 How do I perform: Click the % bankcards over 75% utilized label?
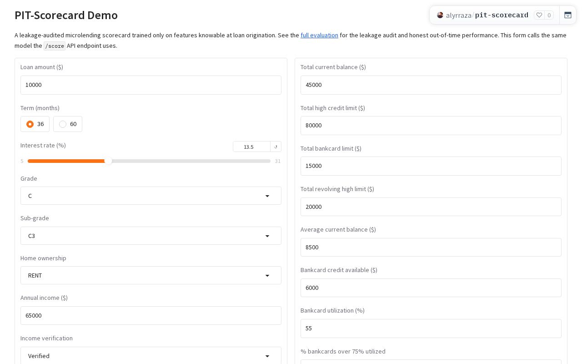343,351
